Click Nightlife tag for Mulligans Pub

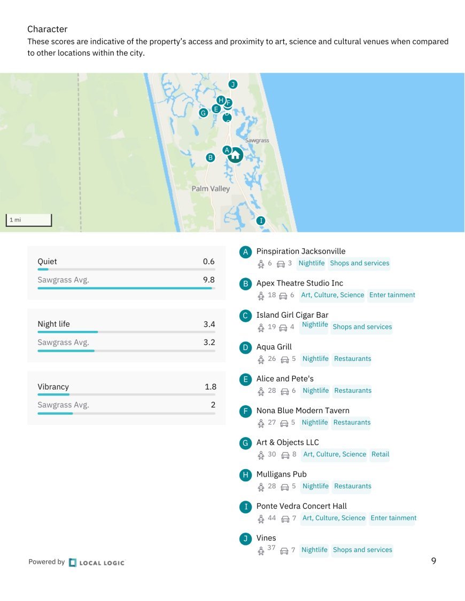(x=315, y=486)
